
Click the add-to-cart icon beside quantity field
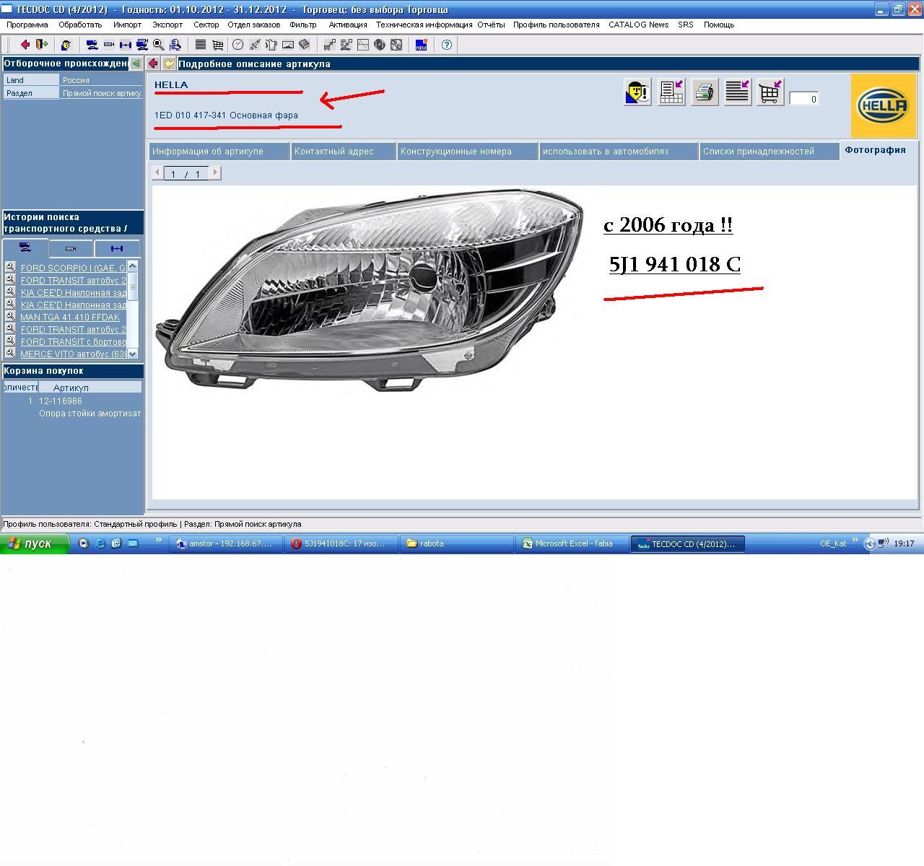(x=770, y=92)
